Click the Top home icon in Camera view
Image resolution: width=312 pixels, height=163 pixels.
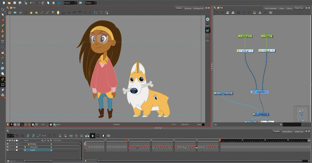[11, 8]
